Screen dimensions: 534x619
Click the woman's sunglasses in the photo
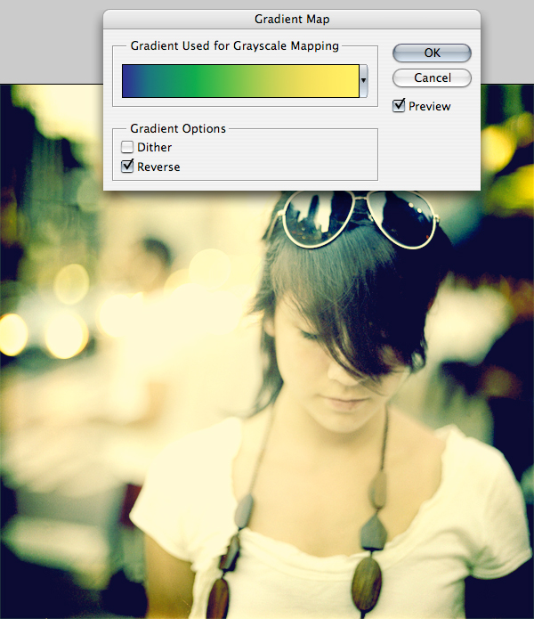360,219
